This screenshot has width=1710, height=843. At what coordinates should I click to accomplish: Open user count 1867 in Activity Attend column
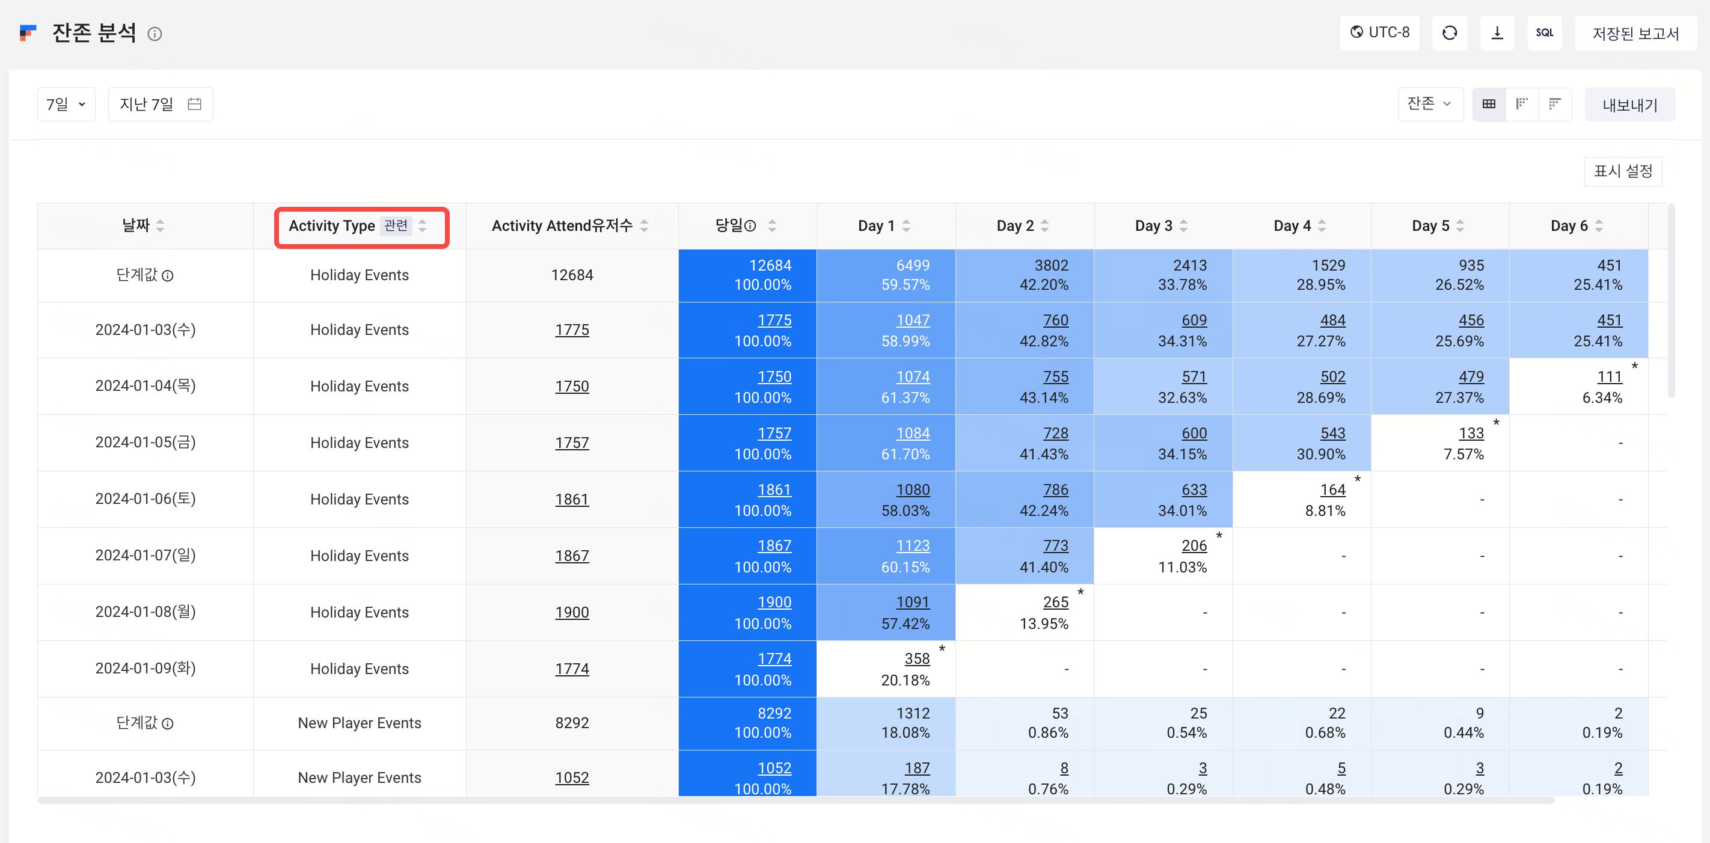[572, 556]
